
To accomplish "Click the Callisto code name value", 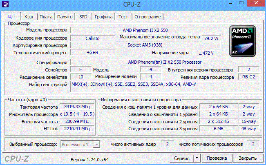I will click(x=92, y=38).
